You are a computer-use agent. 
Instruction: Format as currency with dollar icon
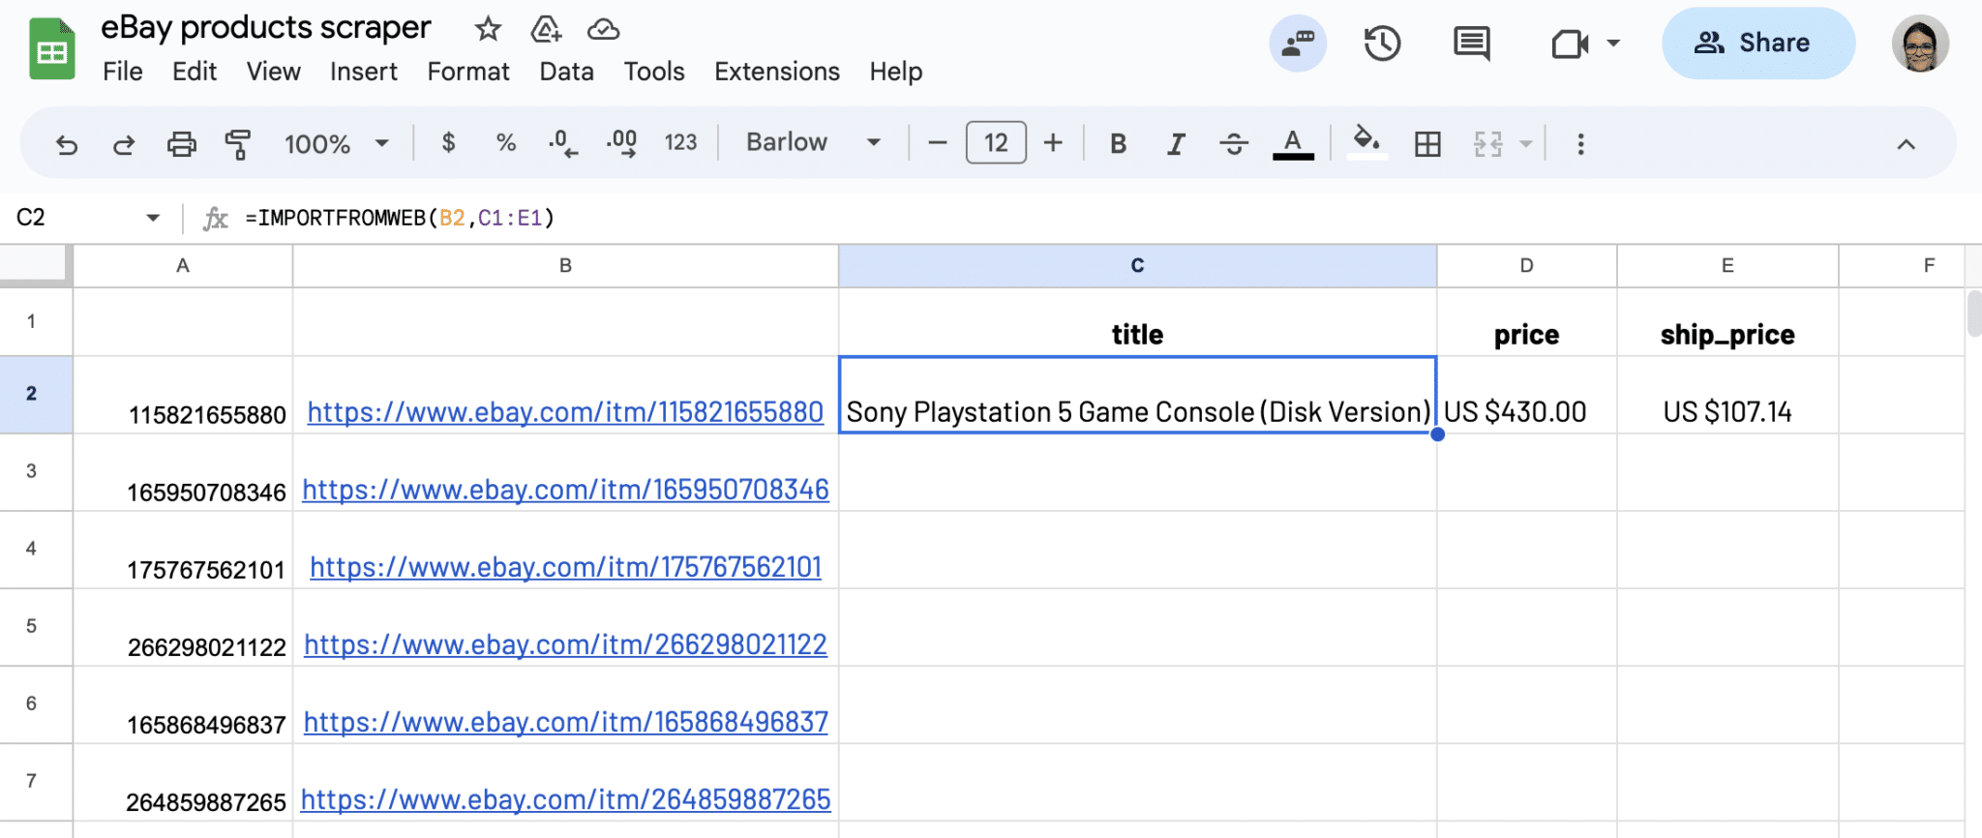tap(448, 143)
